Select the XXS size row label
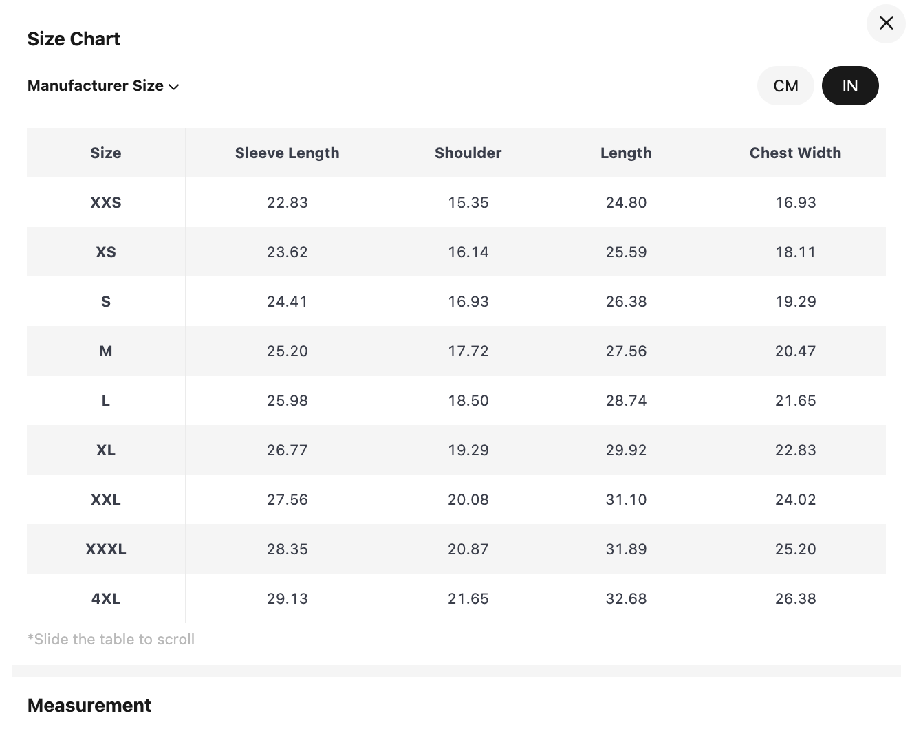Image resolution: width=912 pixels, height=740 pixels. point(105,202)
